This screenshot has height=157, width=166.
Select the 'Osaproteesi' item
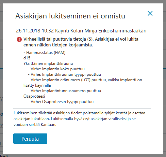(34, 96)
